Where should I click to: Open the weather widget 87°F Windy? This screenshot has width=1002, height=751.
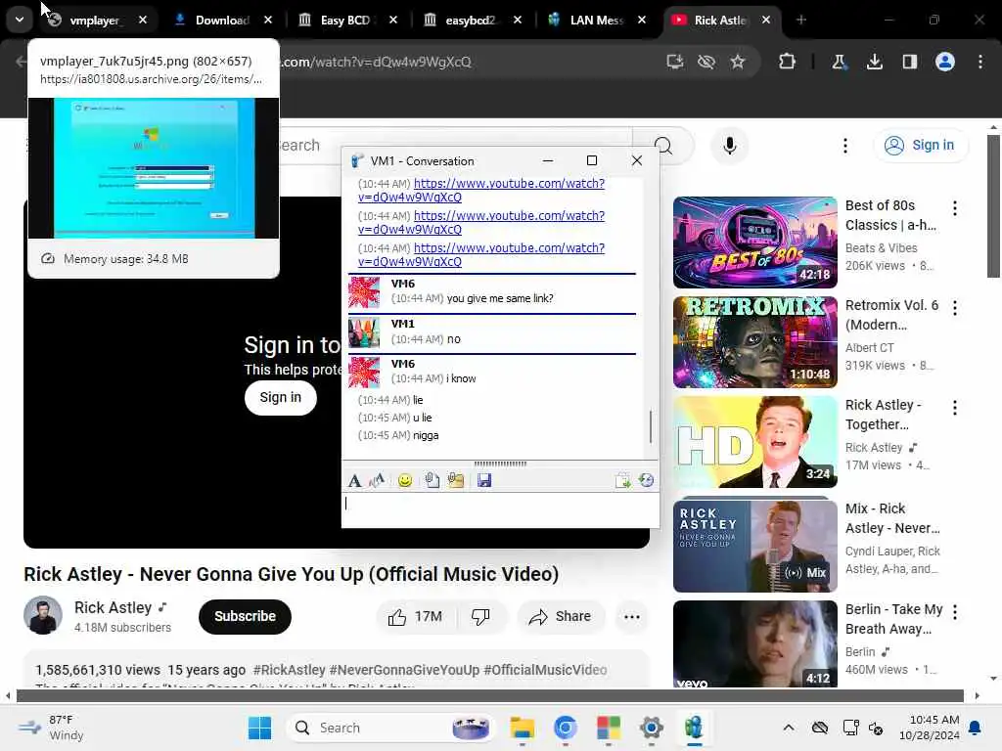tap(51, 728)
